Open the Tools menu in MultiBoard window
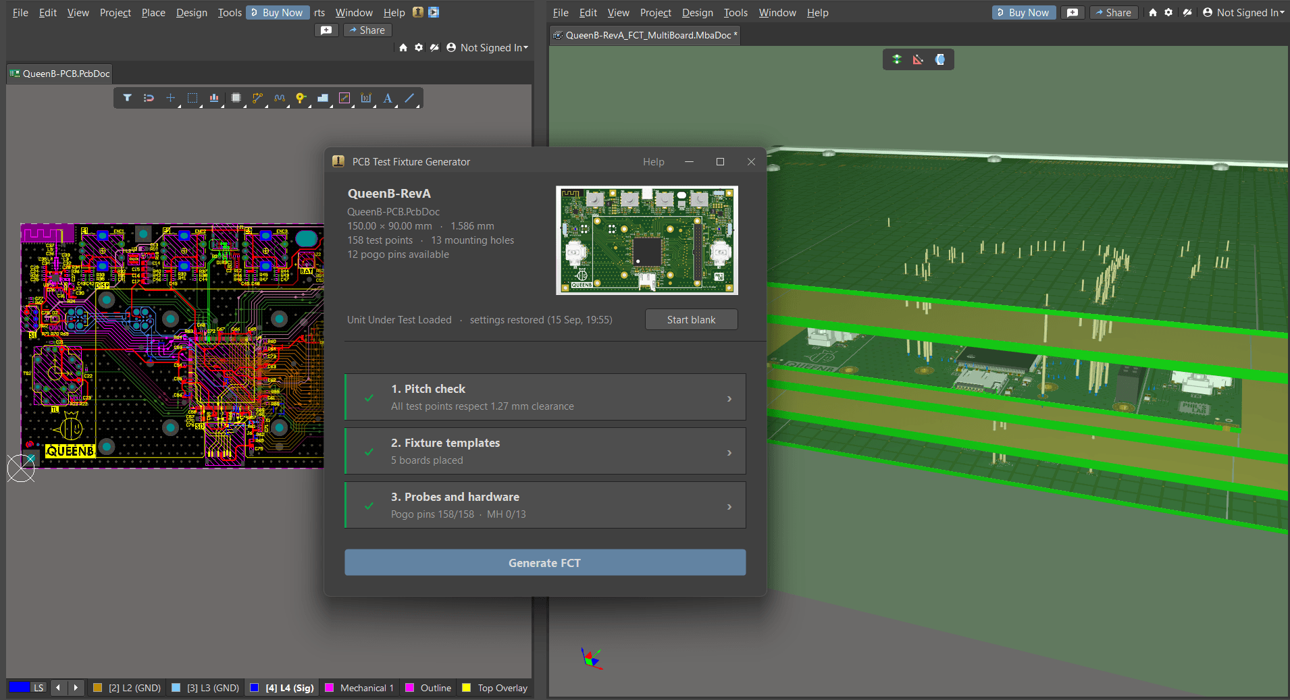Image resolution: width=1290 pixels, height=700 pixels. click(736, 13)
